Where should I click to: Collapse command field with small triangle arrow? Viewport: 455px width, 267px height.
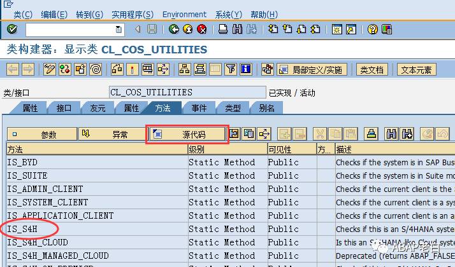click(138, 29)
